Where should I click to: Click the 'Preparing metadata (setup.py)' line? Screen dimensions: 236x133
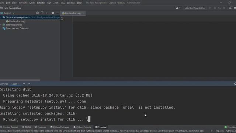[45, 102]
